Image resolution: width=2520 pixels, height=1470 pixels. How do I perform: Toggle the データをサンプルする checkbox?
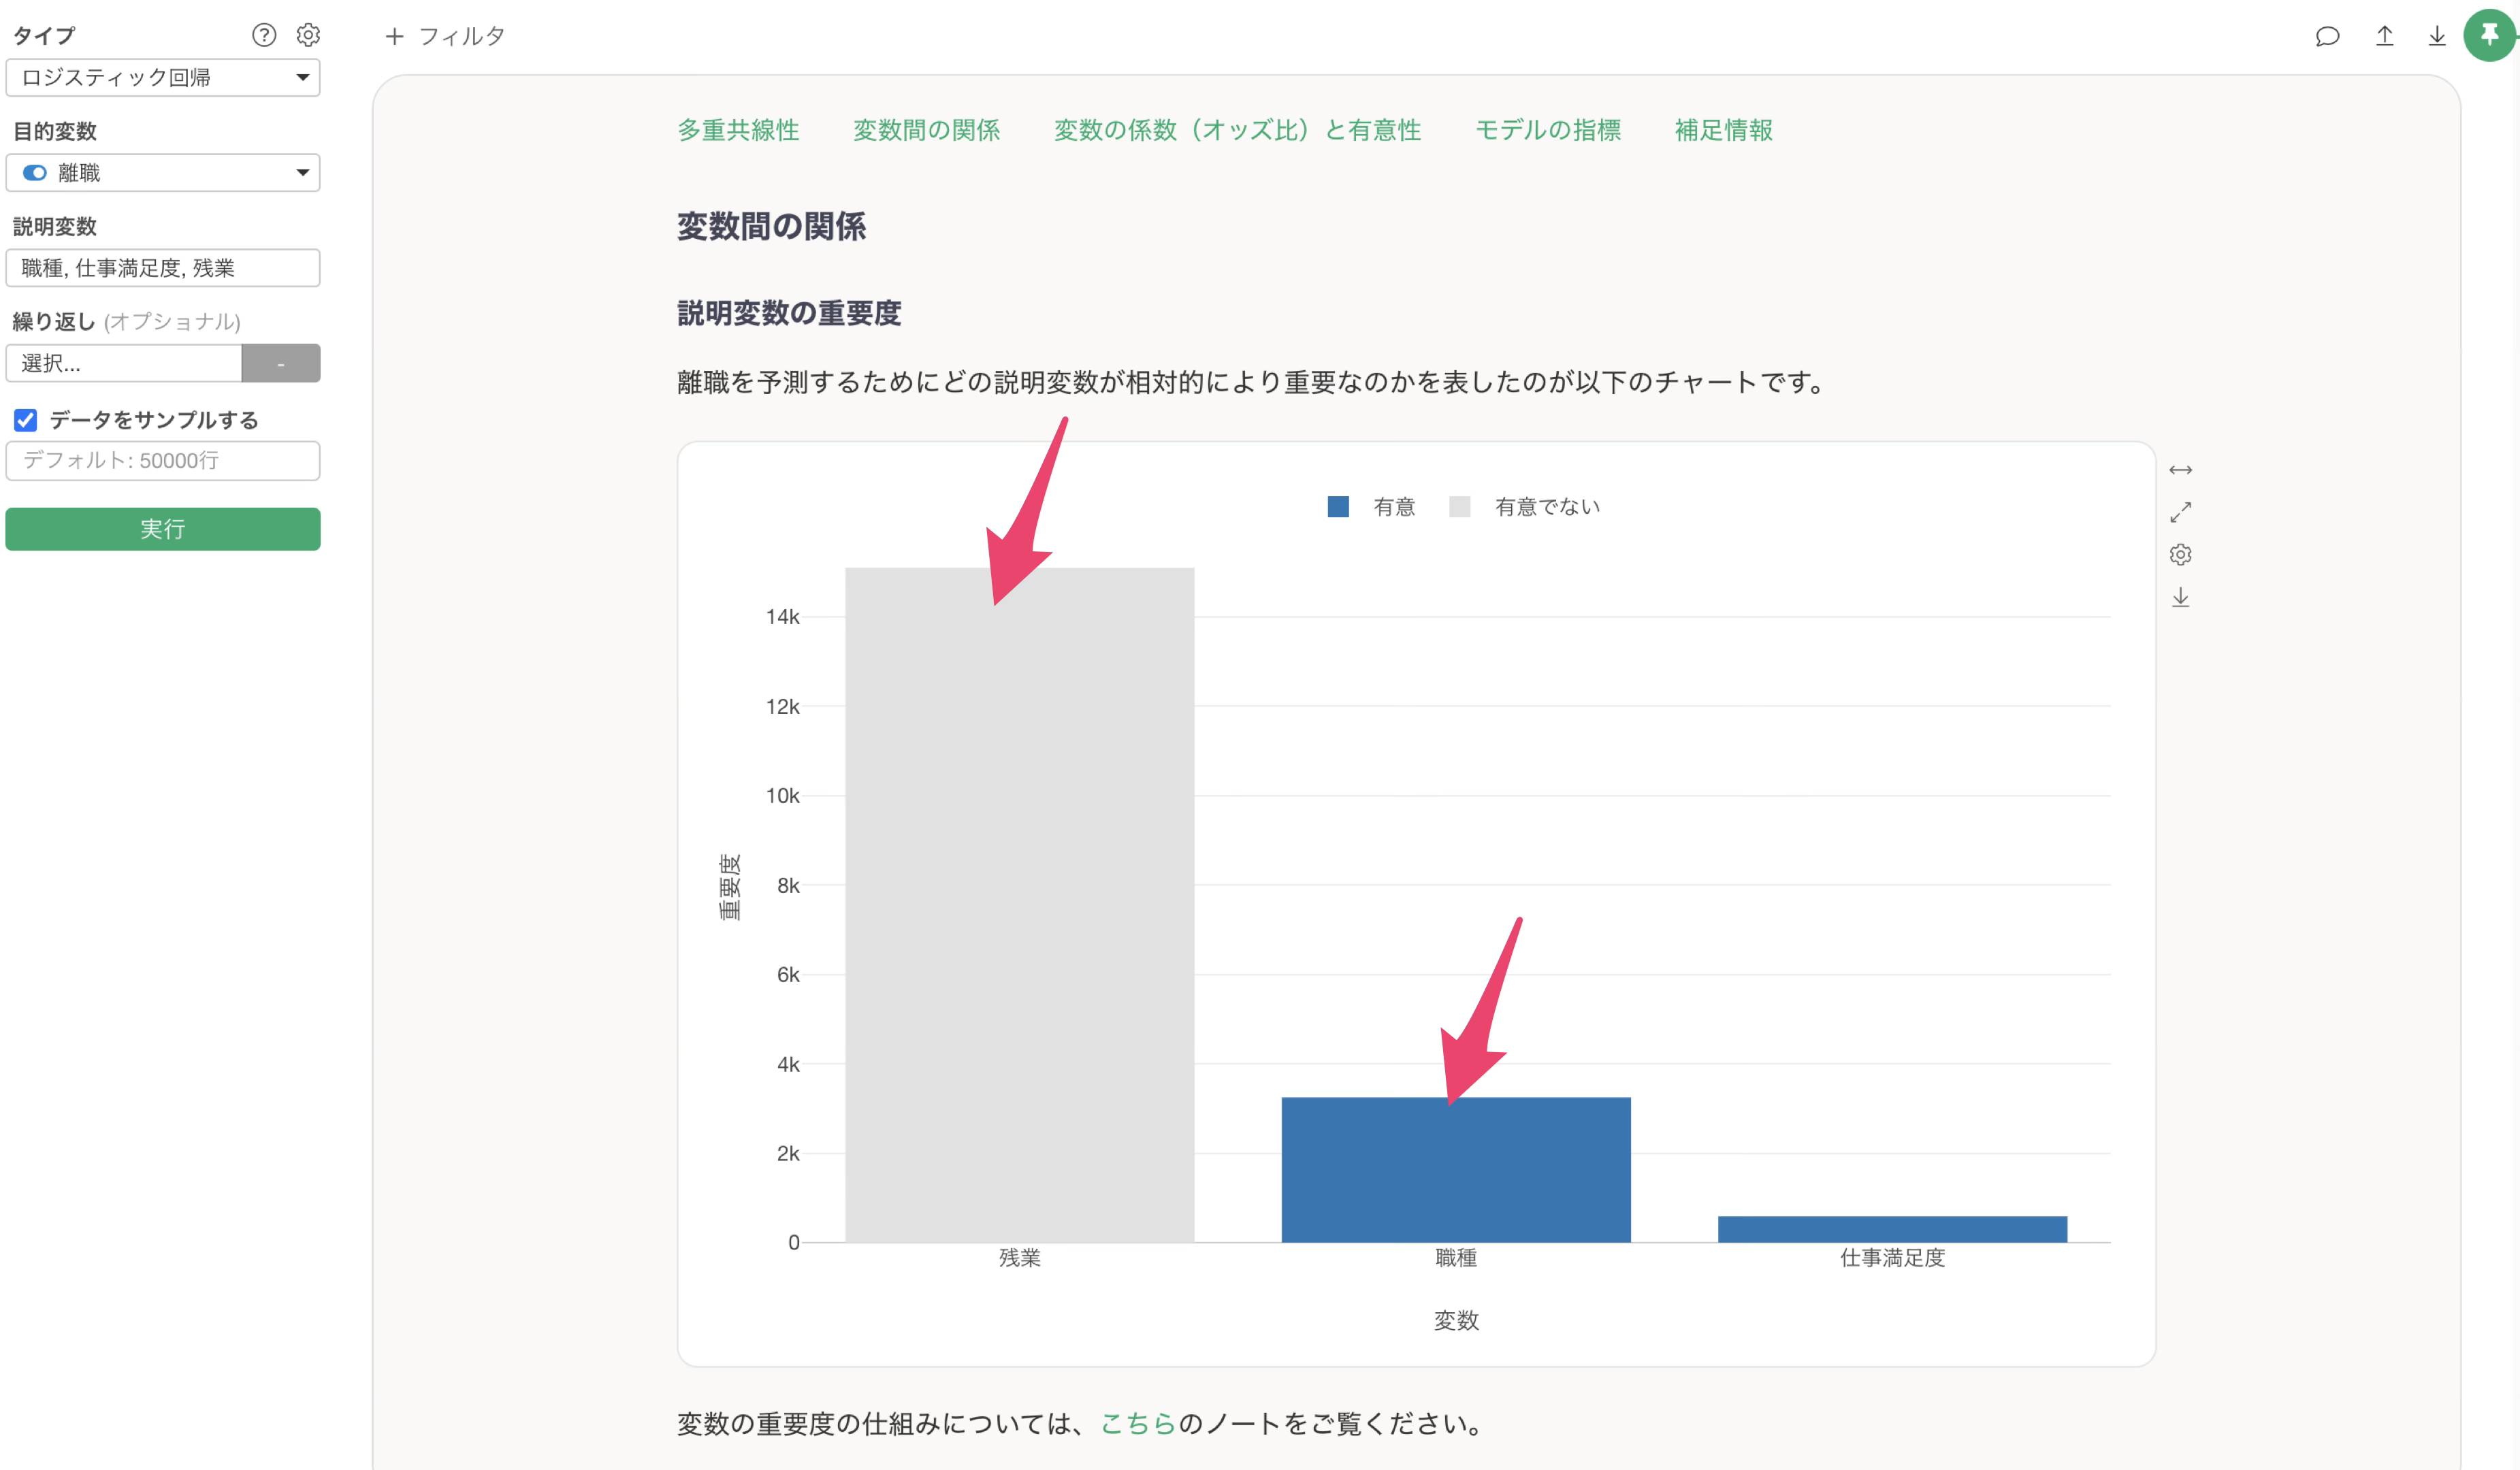click(26, 420)
